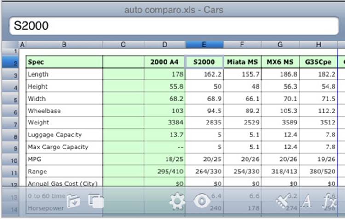Viewport: 345px width, 219px height.
Task: Select column G header
Action: point(280,45)
